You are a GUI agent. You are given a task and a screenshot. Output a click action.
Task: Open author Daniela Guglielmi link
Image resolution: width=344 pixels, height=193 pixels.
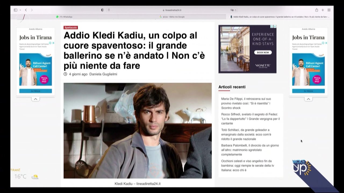pyautogui.click(x=103, y=74)
